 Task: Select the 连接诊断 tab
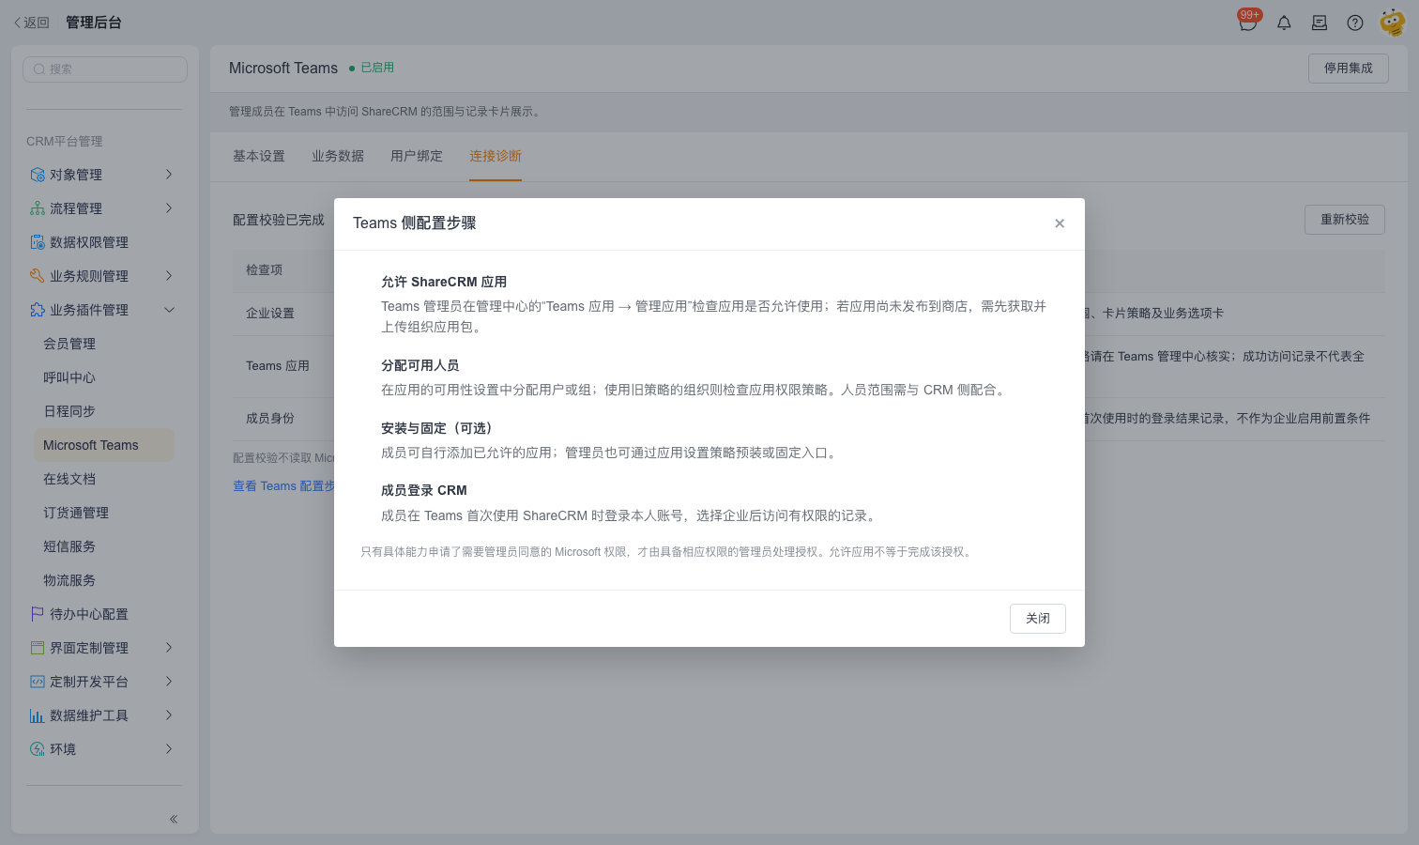coord(496,156)
